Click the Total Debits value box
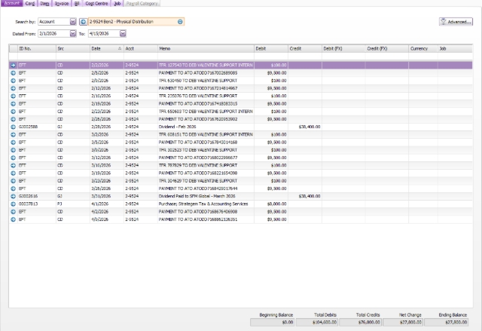Image resolution: width=482 pixels, height=331 pixels. [x=316, y=323]
